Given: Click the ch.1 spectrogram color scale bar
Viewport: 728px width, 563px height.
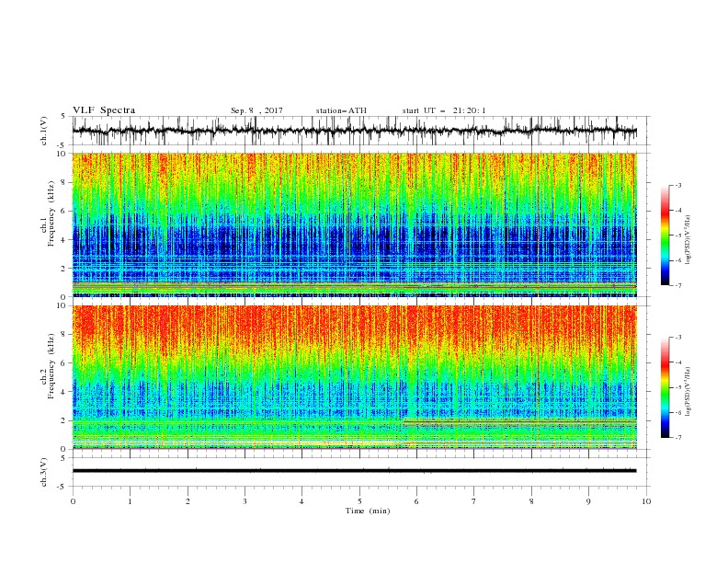Looking at the screenshot, I should tap(665, 236).
